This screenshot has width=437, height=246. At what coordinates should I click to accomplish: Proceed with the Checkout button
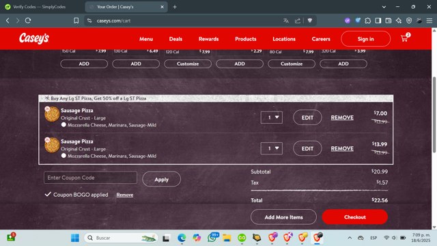(x=355, y=217)
